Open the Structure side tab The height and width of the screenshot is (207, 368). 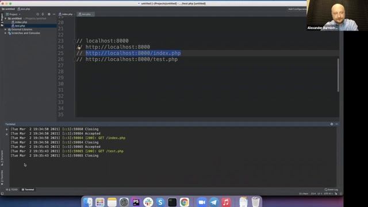pyautogui.click(x=2, y=158)
